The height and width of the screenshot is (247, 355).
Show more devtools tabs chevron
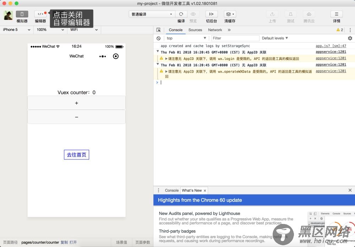tap(229, 30)
